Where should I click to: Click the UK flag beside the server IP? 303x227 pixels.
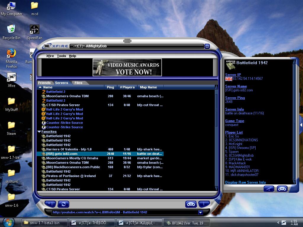coord(229,79)
